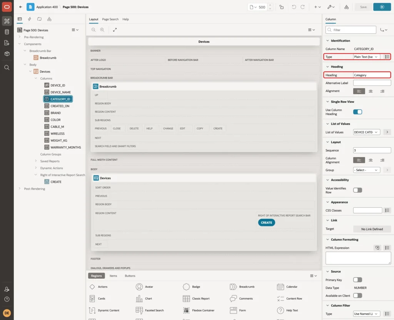Screen dimensions: 394x320
Task: Switch gallery to the Buttons tab
Action: pos(130,276)
